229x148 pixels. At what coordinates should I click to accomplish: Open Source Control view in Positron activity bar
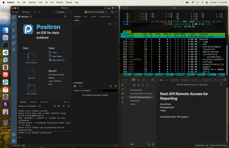[x=14, y=30]
